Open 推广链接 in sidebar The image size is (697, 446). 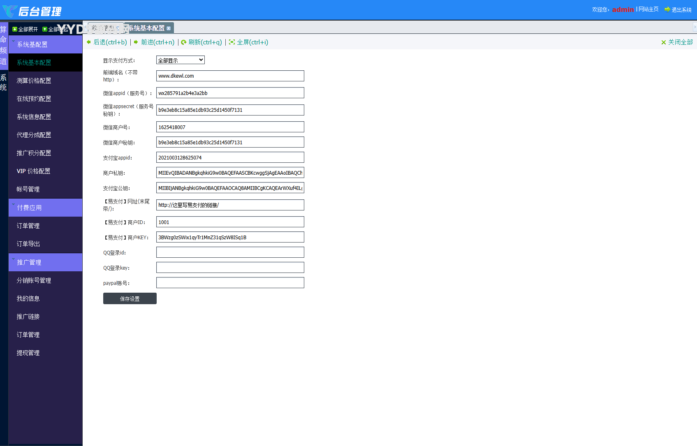tap(45, 317)
